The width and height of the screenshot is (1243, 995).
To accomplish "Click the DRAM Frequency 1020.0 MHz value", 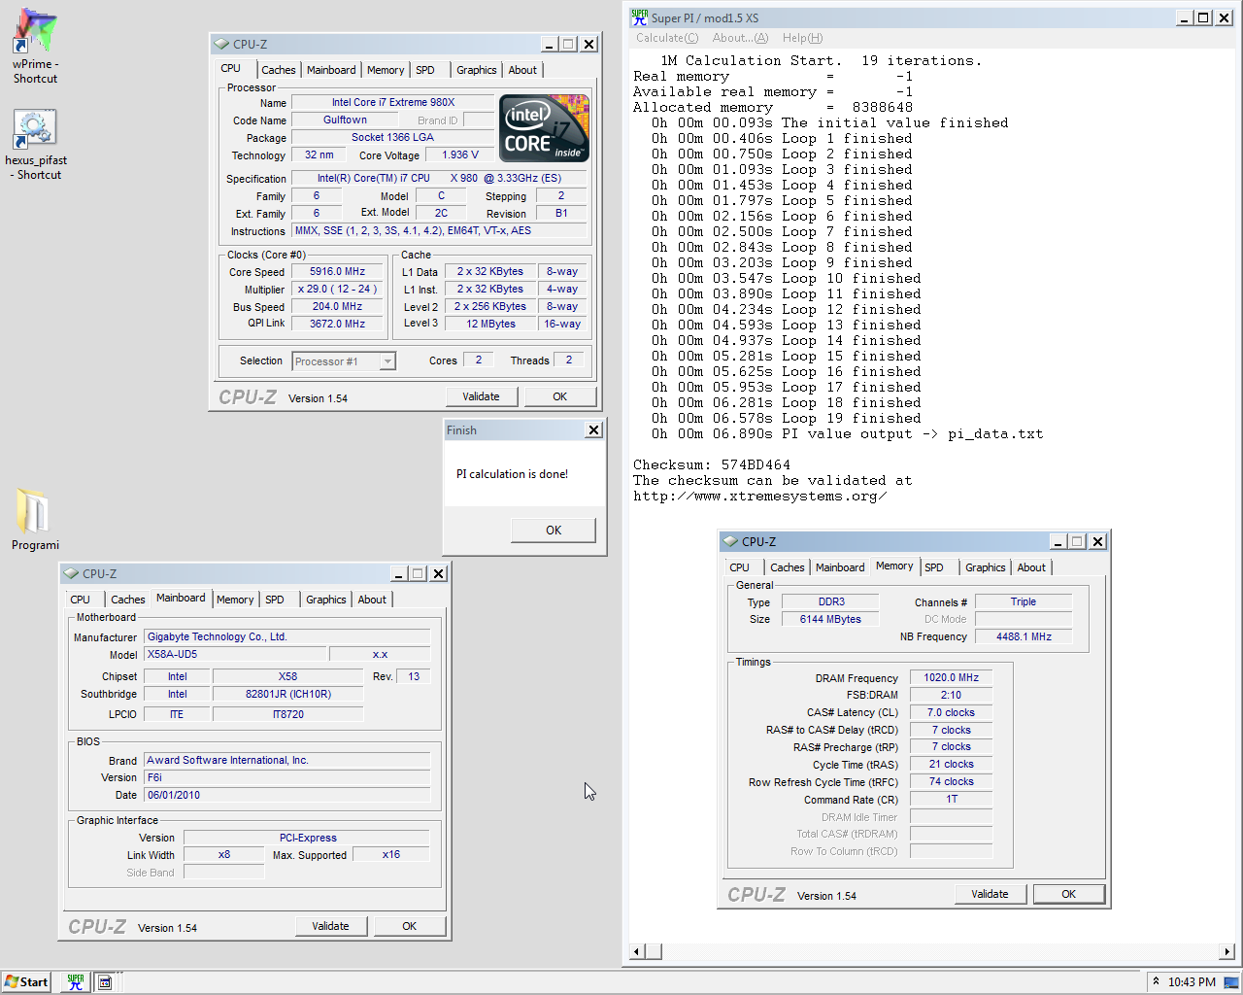I will (951, 678).
